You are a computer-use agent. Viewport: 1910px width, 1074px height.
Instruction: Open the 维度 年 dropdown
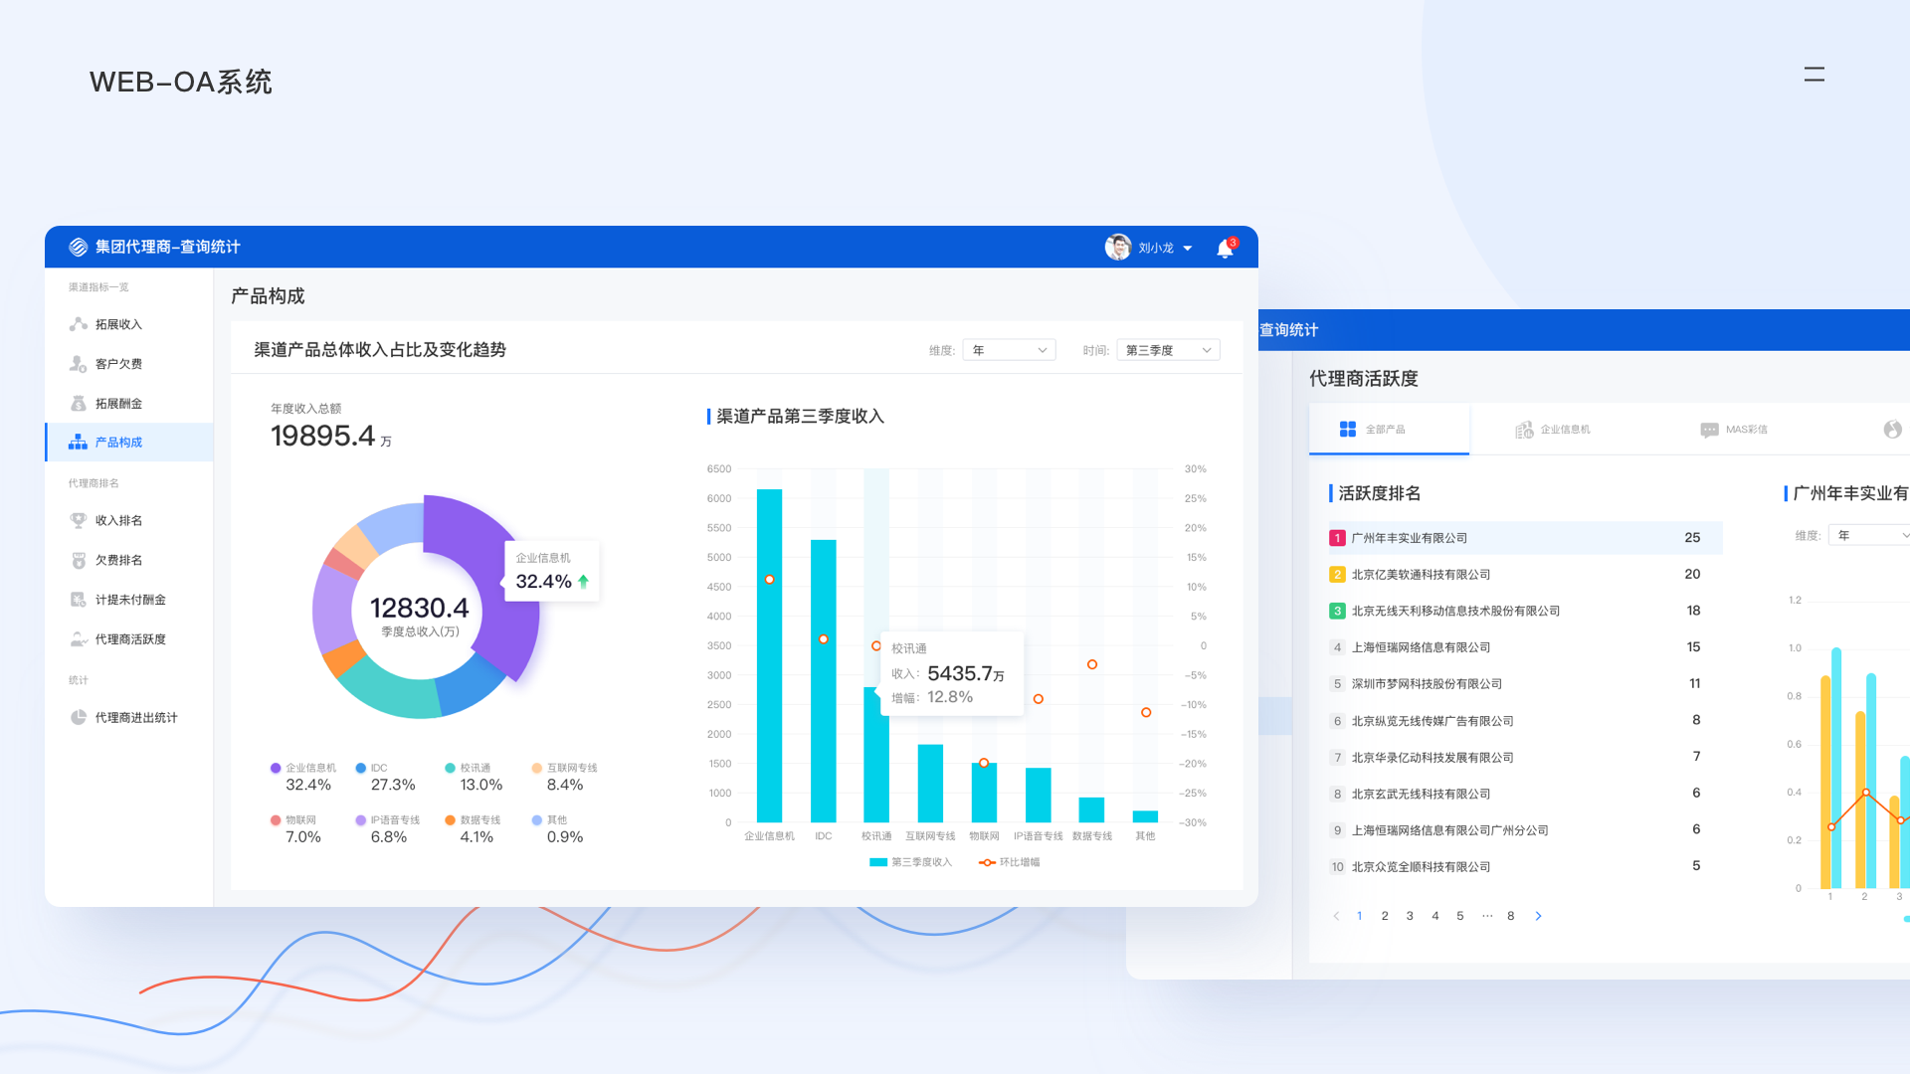1009,350
